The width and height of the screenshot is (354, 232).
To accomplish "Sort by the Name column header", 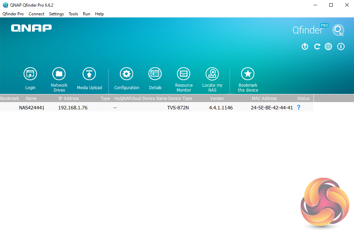I will tap(31, 98).
